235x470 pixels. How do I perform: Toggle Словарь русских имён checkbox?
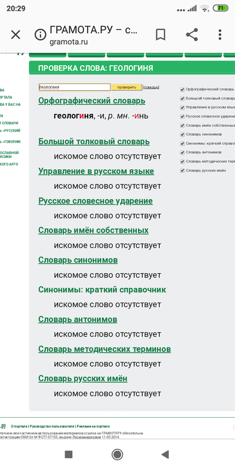[x=182, y=170]
